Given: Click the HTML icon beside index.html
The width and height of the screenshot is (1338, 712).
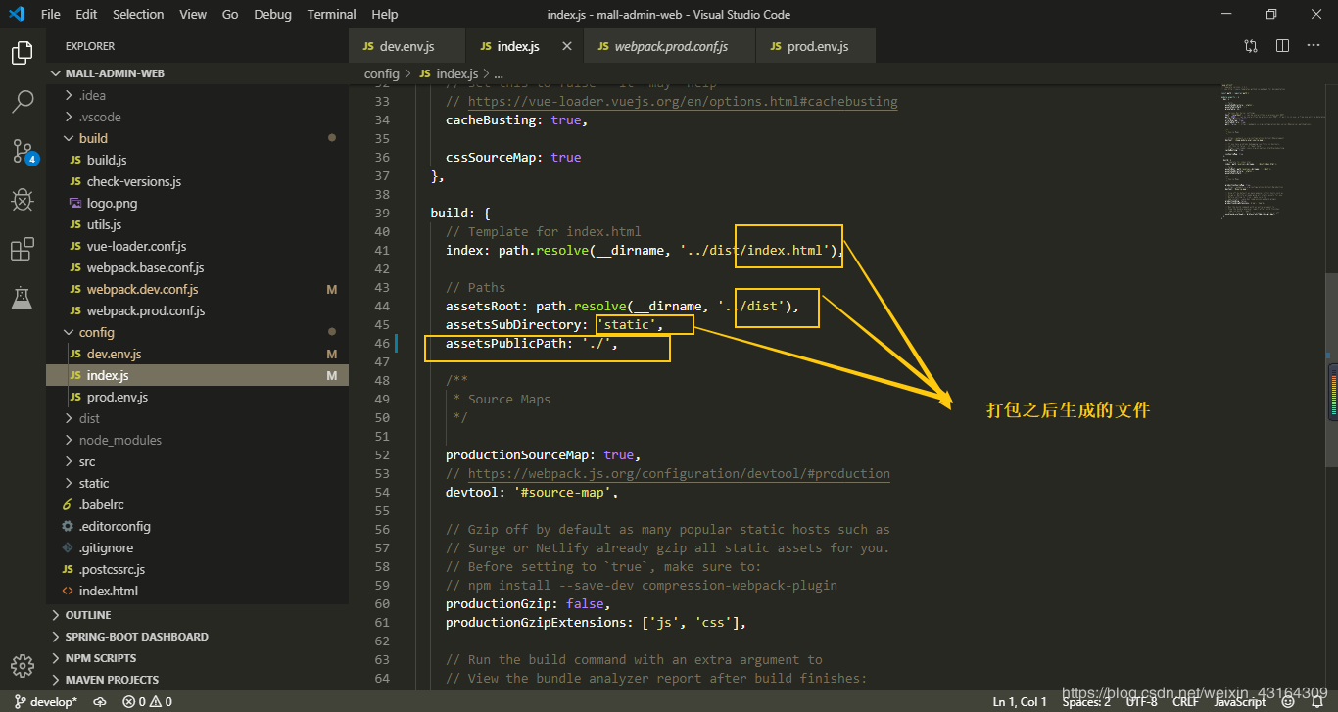Looking at the screenshot, I should point(68,591).
